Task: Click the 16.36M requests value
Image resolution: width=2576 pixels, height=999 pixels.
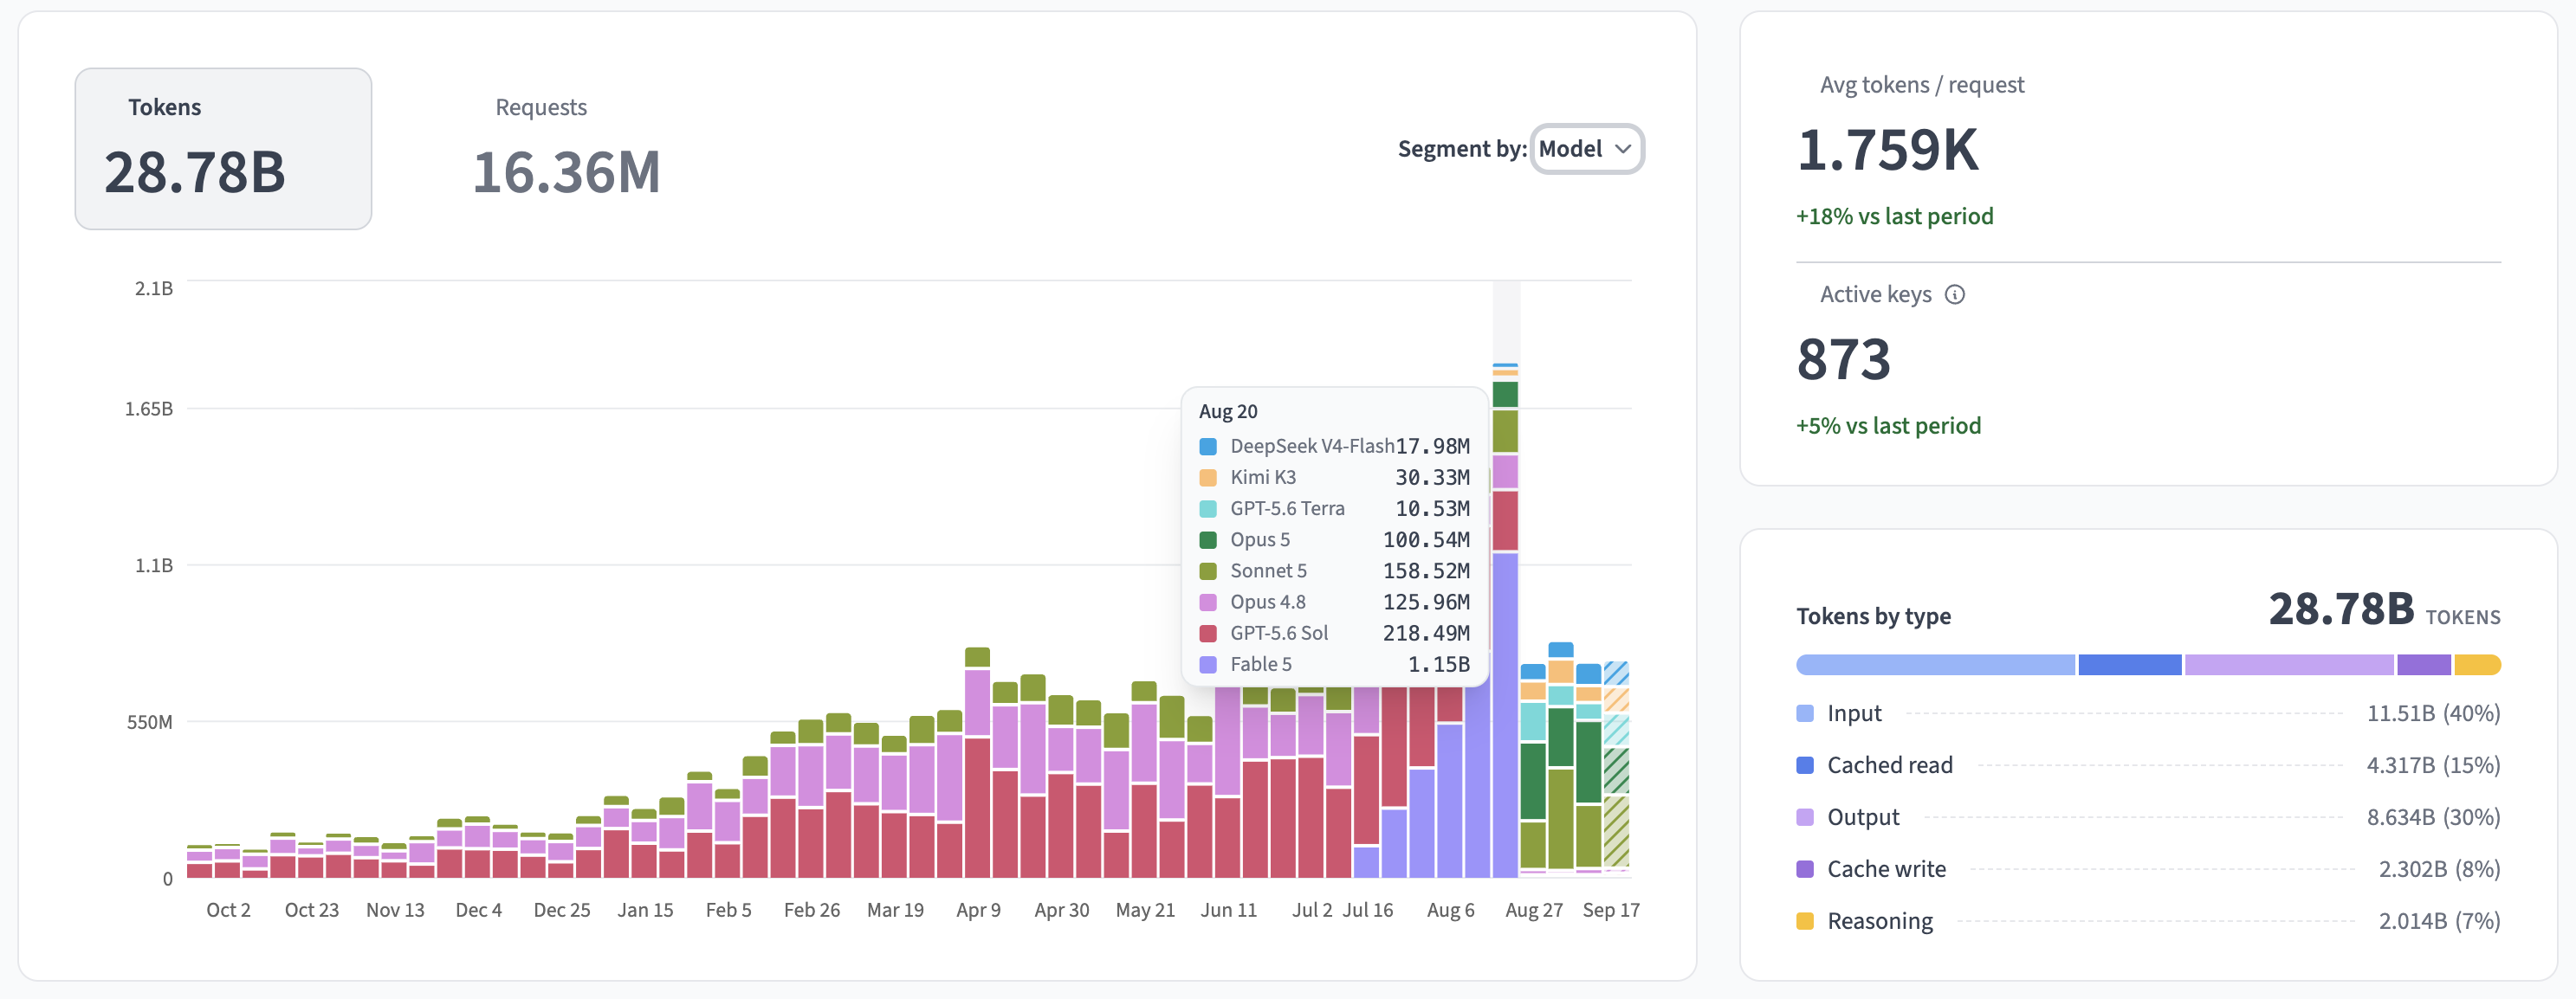Action: [x=566, y=173]
